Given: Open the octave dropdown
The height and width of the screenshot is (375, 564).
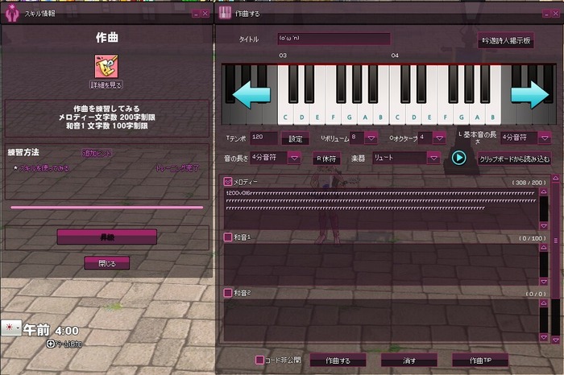Looking at the screenshot, I should (x=440, y=138).
